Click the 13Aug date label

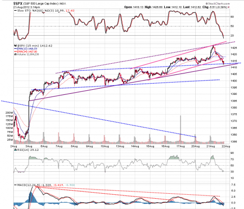coord(119,146)
